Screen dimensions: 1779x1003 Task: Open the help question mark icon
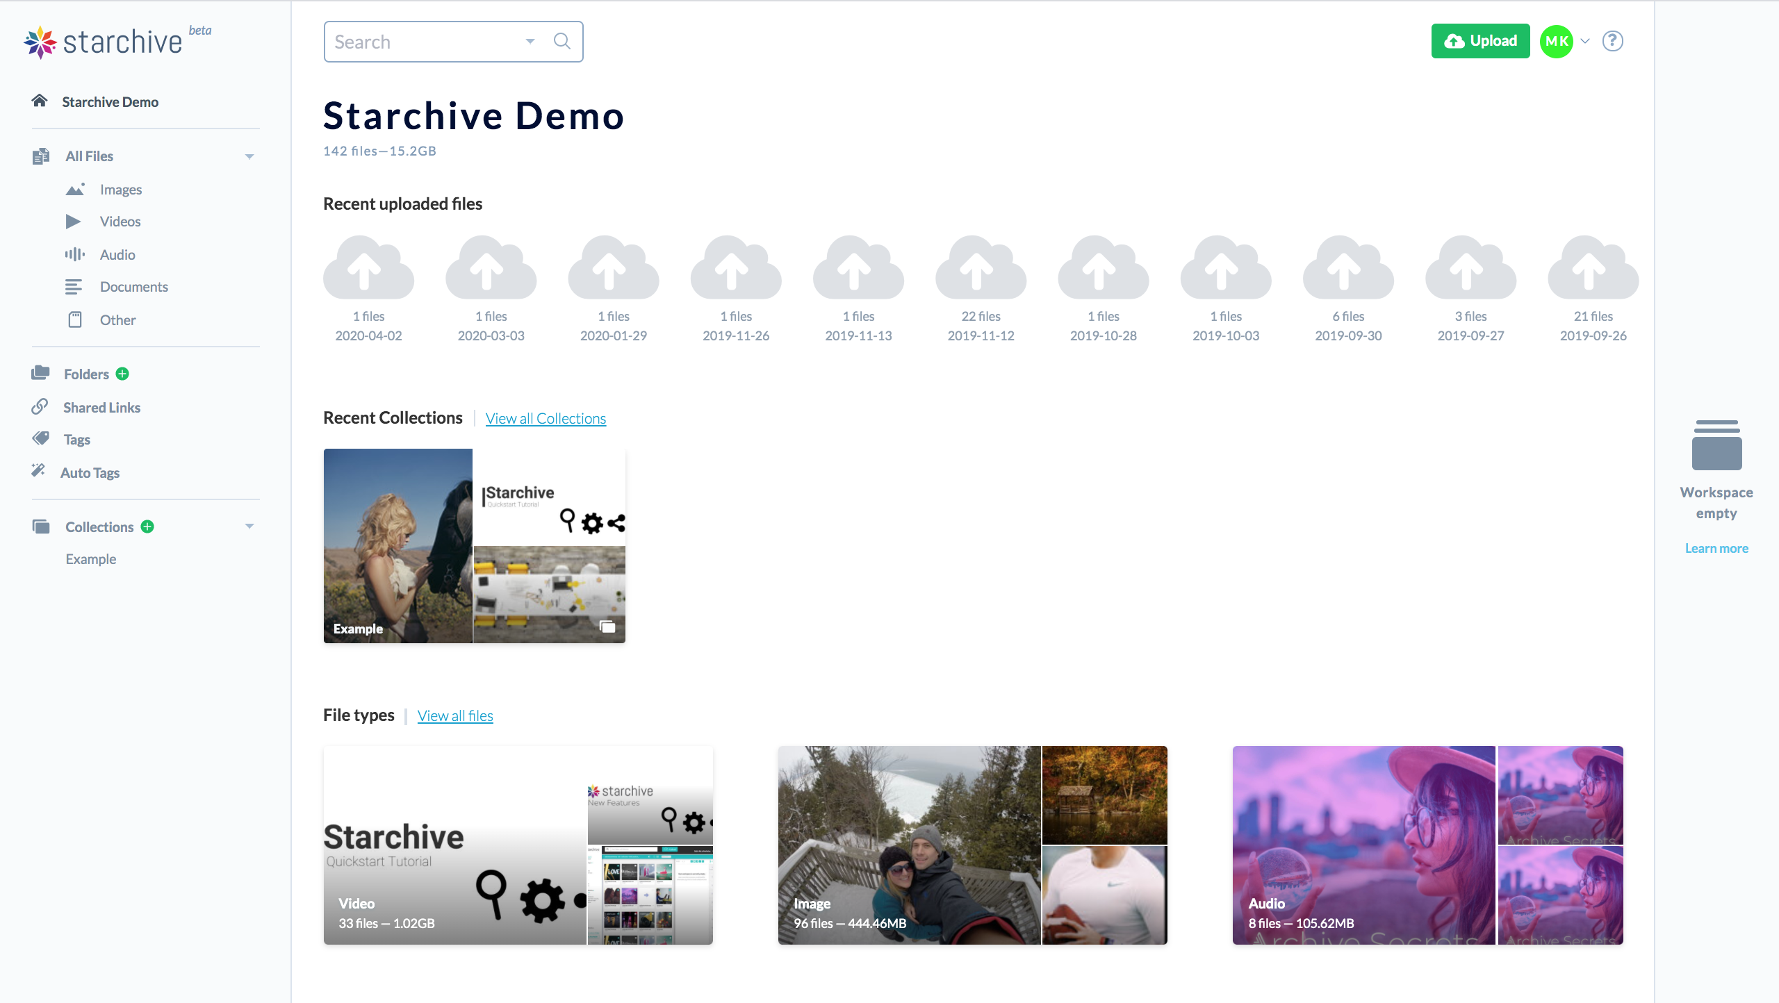pyautogui.click(x=1613, y=41)
